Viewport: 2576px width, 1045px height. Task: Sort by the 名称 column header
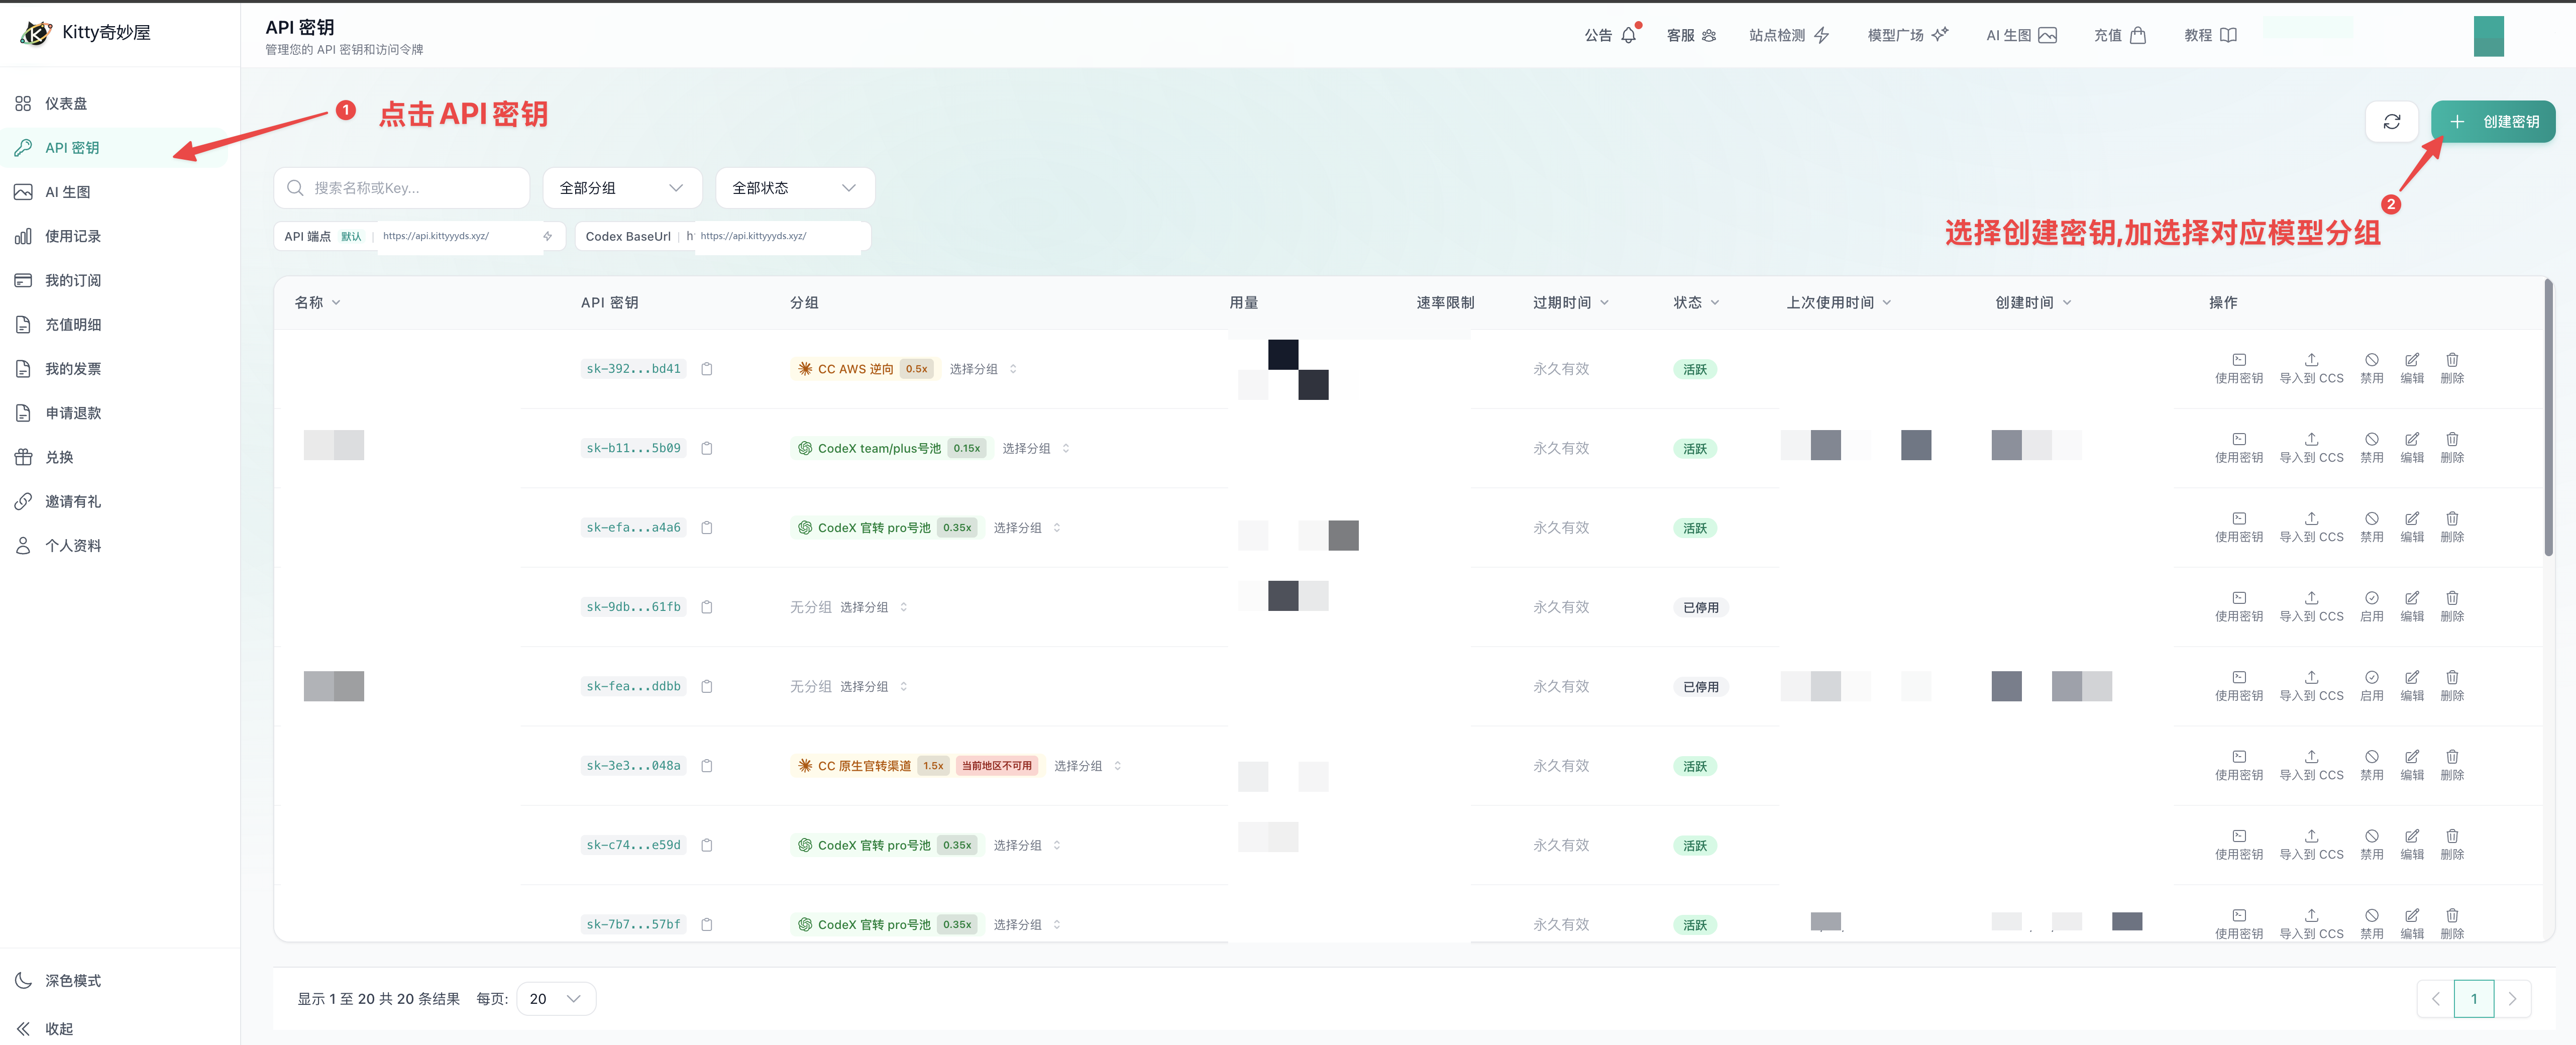317,303
